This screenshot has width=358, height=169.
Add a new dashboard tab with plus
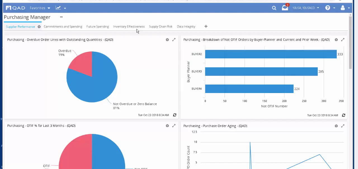[x=206, y=26]
